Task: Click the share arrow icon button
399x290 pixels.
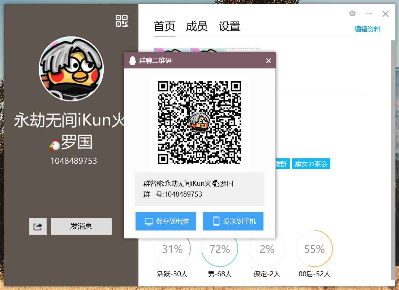Action: click(38, 227)
